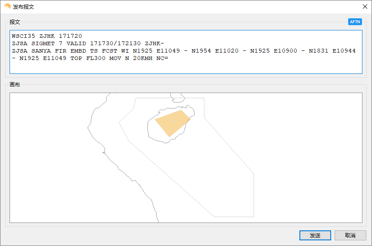
Task: Click the 画布 canvas group label
Action: (x=15, y=84)
